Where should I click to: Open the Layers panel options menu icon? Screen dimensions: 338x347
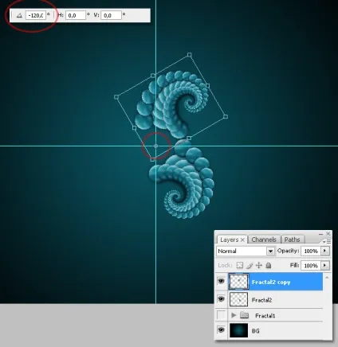click(x=327, y=241)
